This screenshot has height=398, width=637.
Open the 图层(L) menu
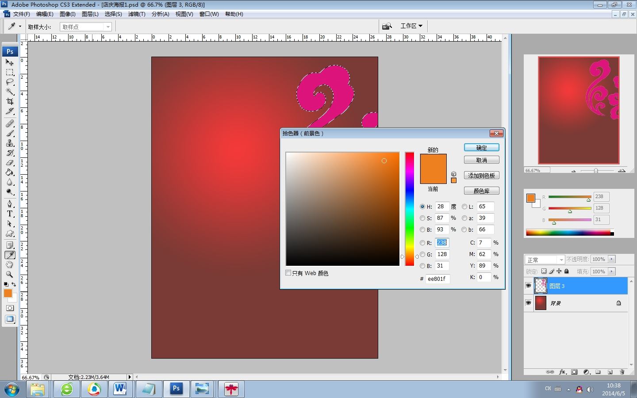tap(90, 14)
